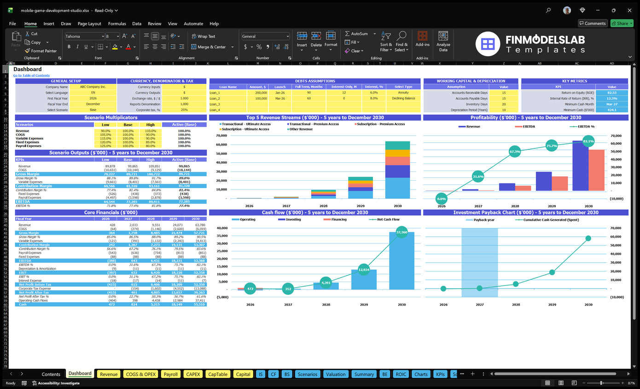This screenshot has width=640, height=389.
Task: Toggle Italic formatting
Action: (77, 47)
